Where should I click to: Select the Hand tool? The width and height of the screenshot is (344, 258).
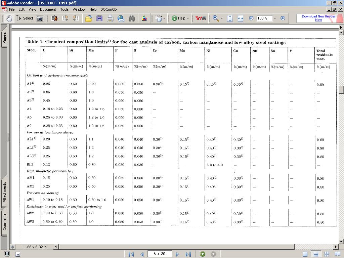click(9, 18)
